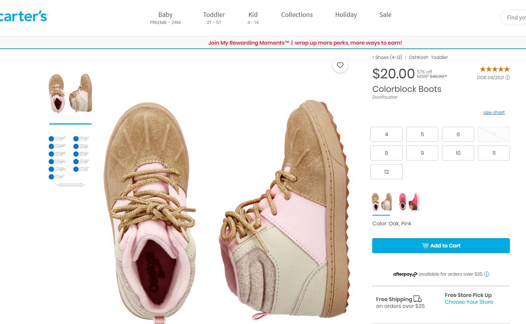Image resolution: width=526 pixels, height=324 pixels.
Task: Click the Choose Your Store link
Action: coord(469,302)
